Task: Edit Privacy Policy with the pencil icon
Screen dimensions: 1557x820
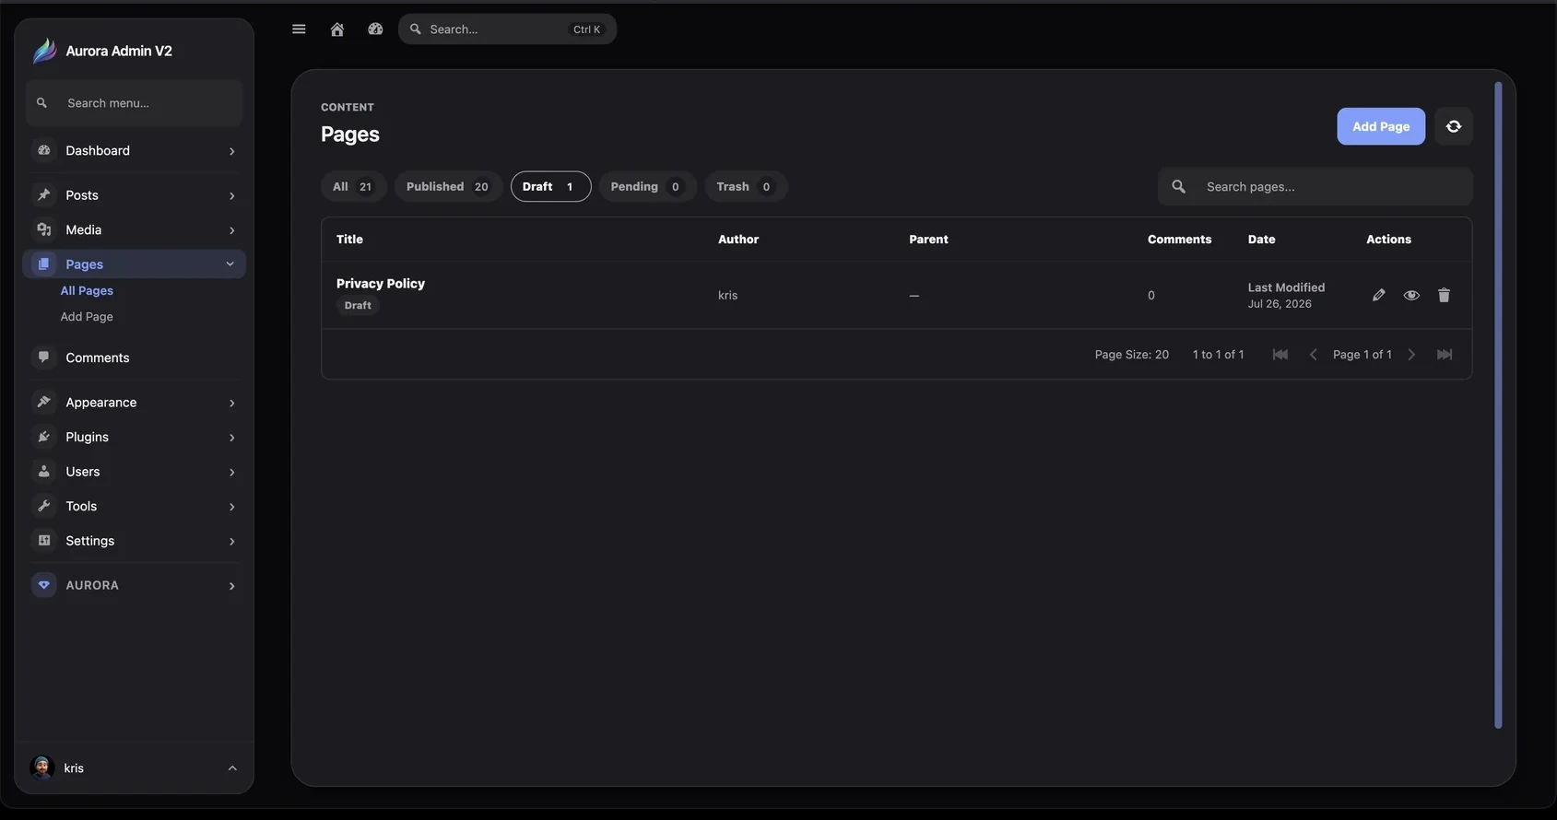Action: [x=1378, y=295]
